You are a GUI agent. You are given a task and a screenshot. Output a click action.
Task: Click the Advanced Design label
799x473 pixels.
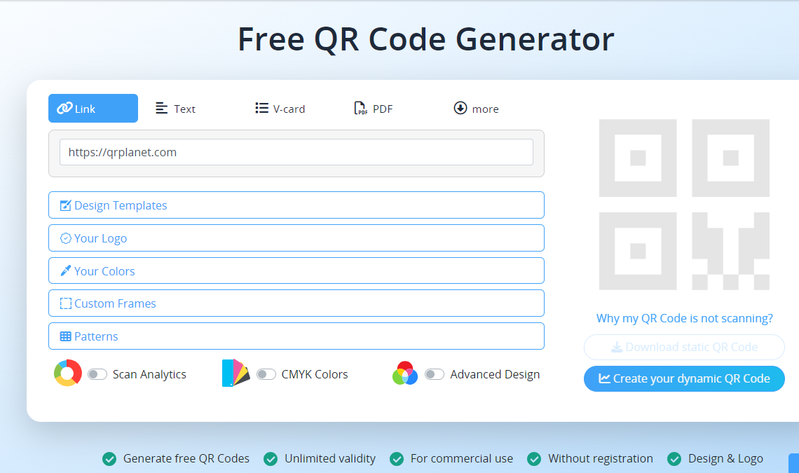coord(495,375)
